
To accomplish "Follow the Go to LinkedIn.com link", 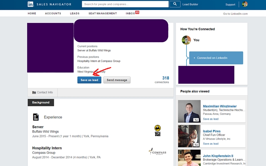I will (x=235, y=14).
